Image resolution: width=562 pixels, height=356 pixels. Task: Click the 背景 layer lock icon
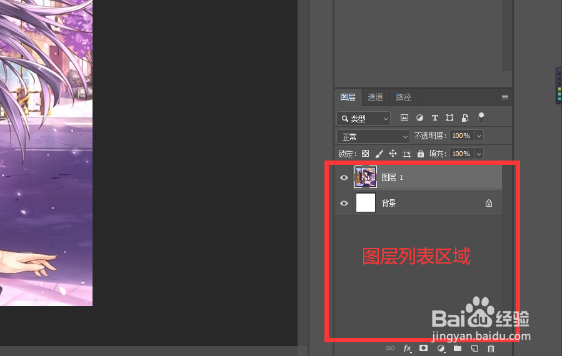pos(488,203)
